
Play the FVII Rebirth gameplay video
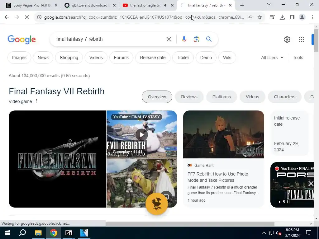[x=142, y=134]
